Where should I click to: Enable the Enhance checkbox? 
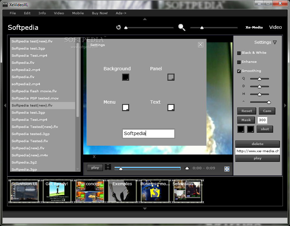point(239,62)
